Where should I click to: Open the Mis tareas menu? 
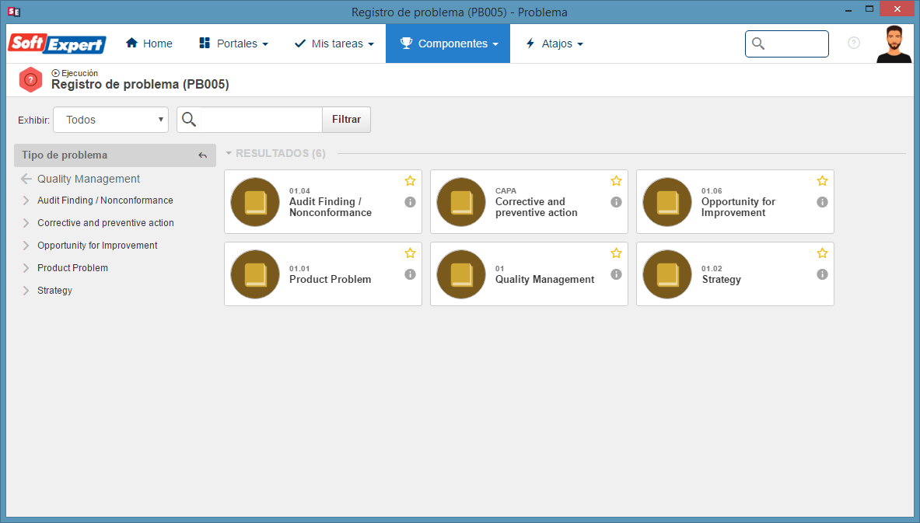coord(334,44)
